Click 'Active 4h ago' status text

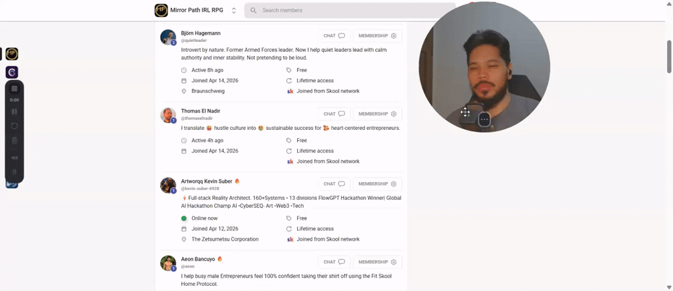coord(207,140)
